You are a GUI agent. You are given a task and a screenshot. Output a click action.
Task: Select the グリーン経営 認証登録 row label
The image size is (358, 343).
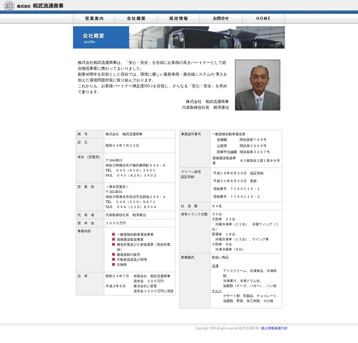coord(191,174)
